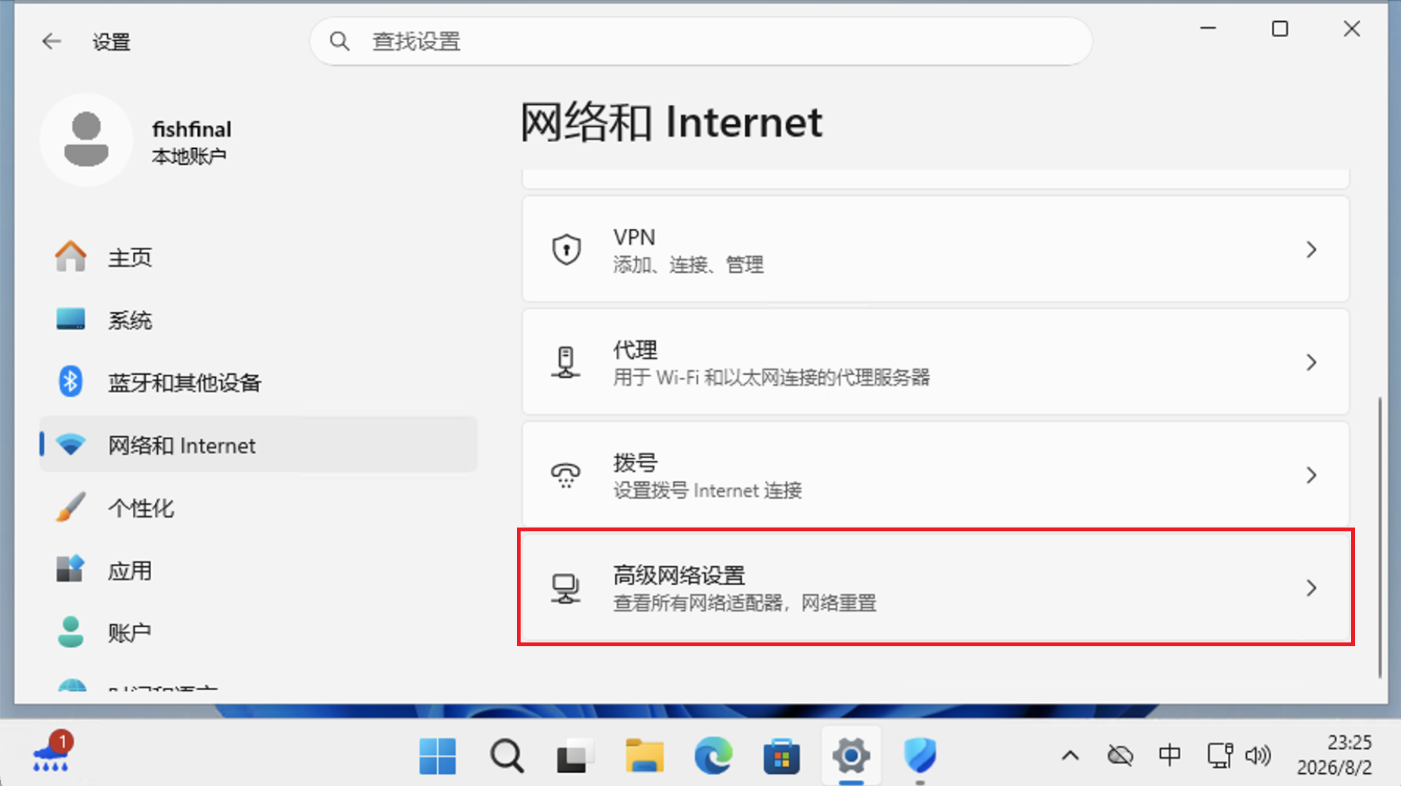This screenshot has height=786, width=1401.
Task: Click the 系统 monitor icon
Action: (x=70, y=319)
